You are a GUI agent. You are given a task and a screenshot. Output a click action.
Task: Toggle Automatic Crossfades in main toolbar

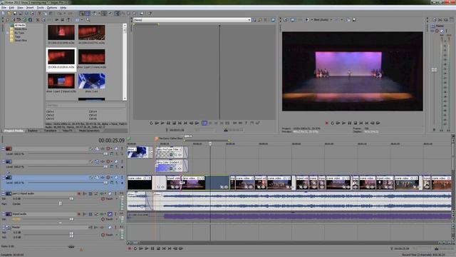tap(88, 13)
